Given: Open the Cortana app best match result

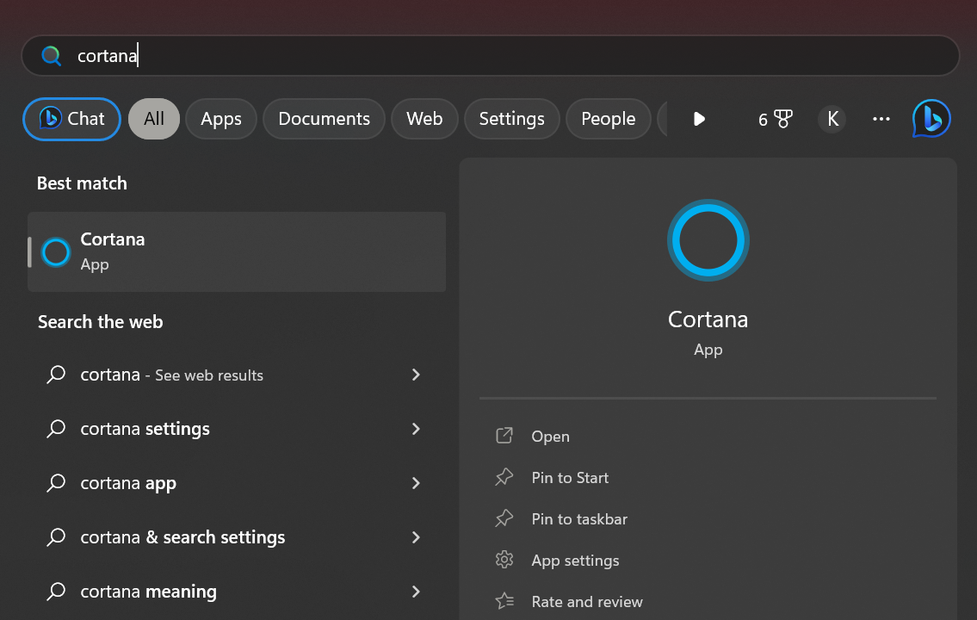Looking at the screenshot, I should [237, 251].
